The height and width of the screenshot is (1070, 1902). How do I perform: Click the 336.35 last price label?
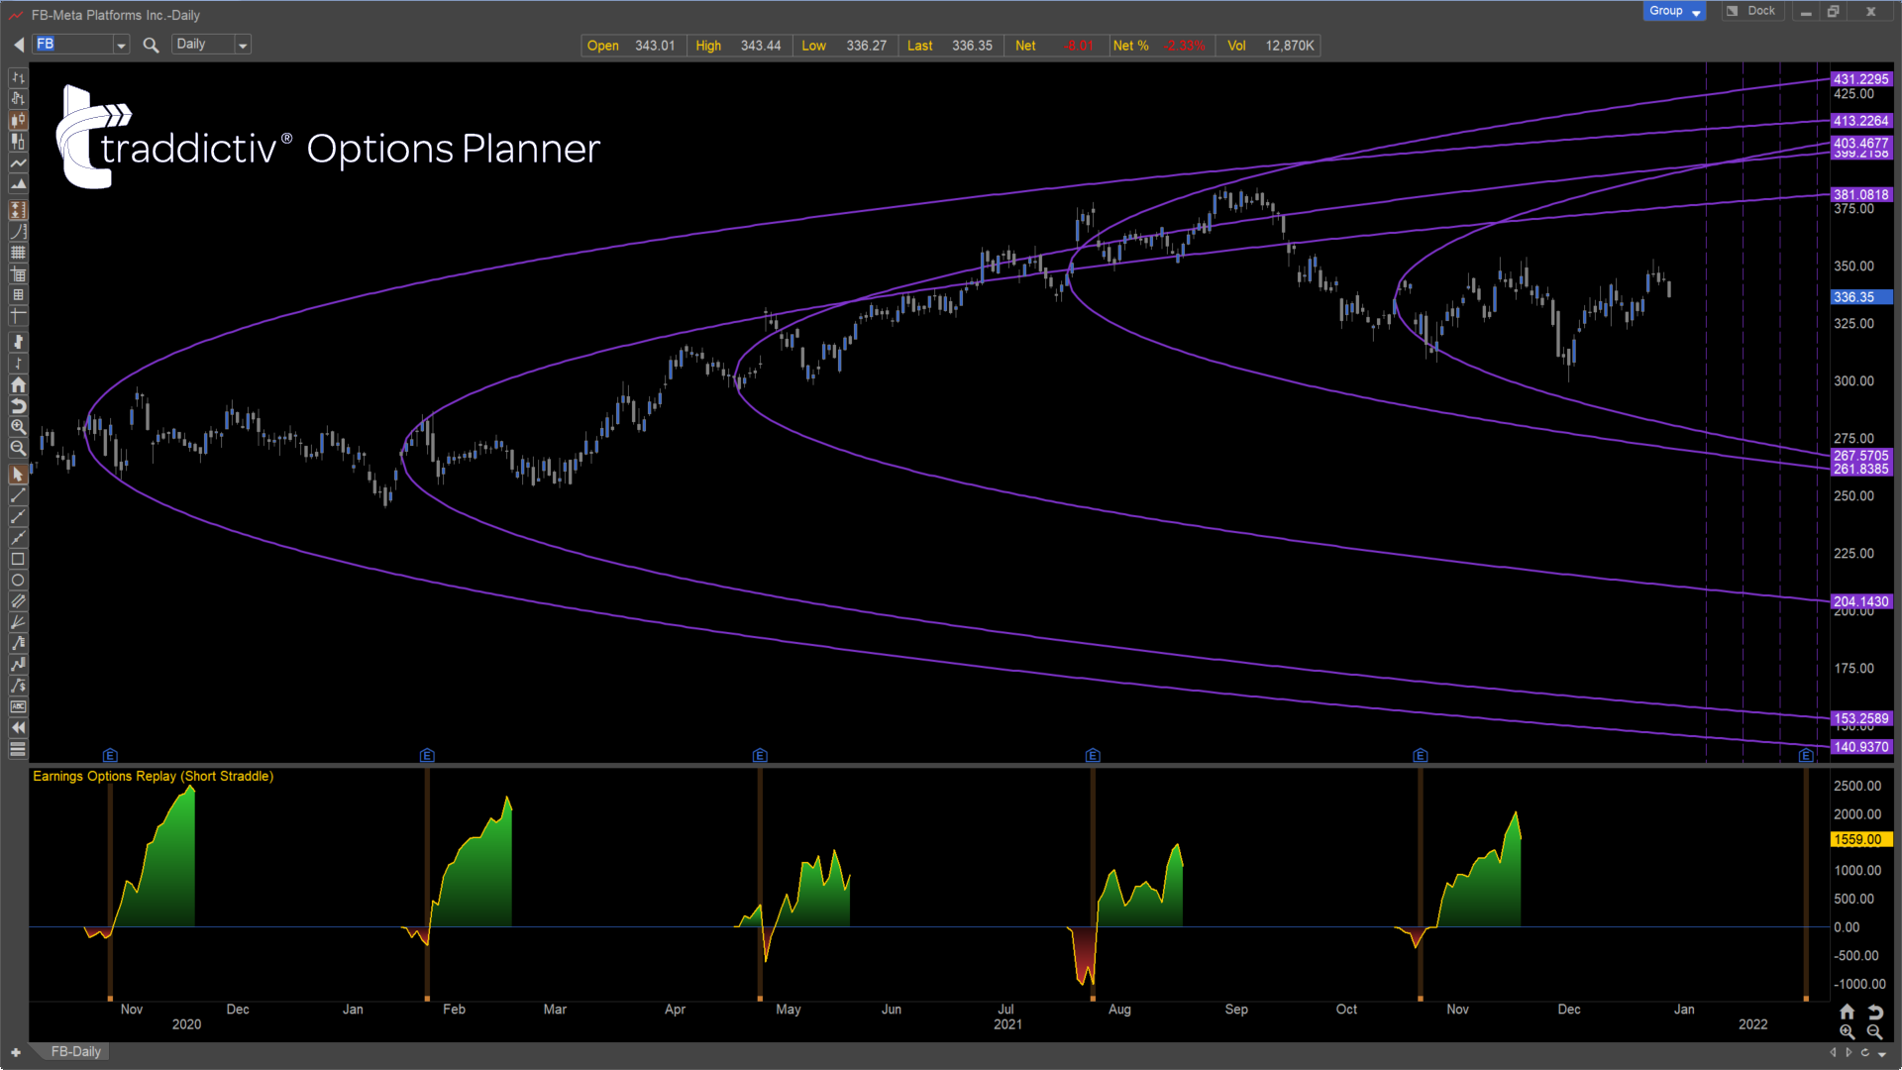point(1861,297)
